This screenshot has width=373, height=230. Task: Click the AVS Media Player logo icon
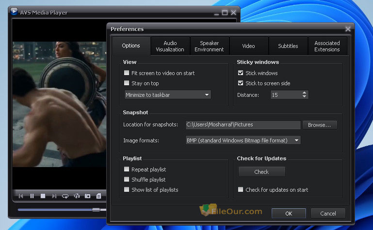tap(14, 12)
